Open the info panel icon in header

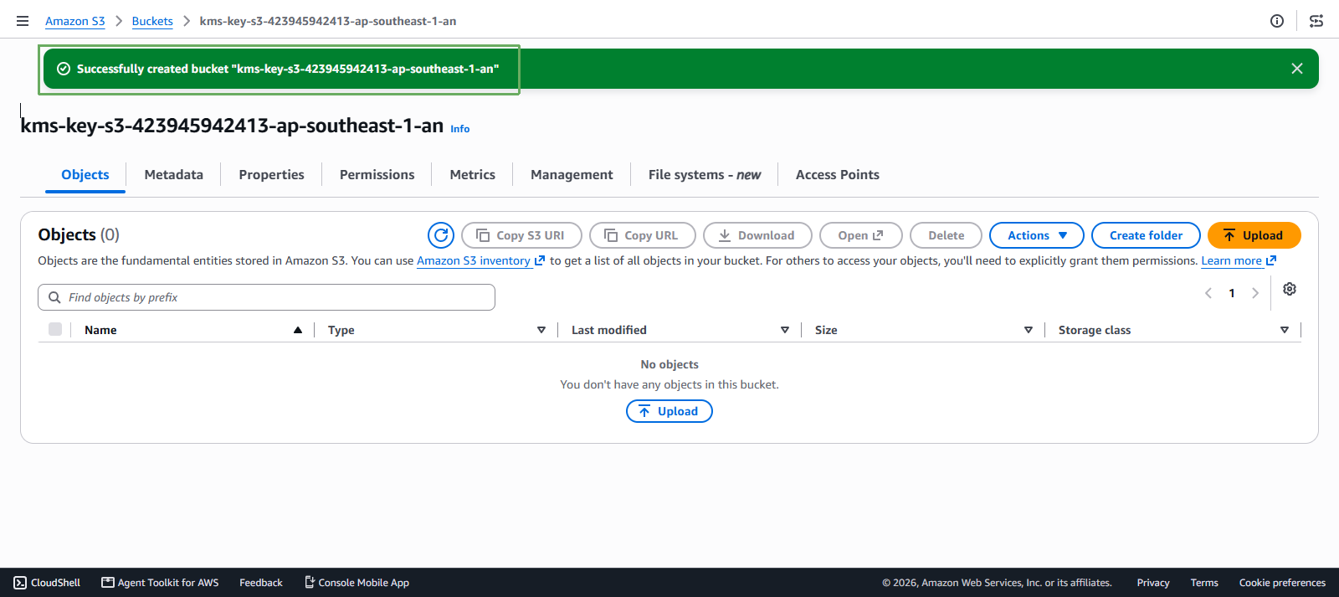click(1277, 21)
